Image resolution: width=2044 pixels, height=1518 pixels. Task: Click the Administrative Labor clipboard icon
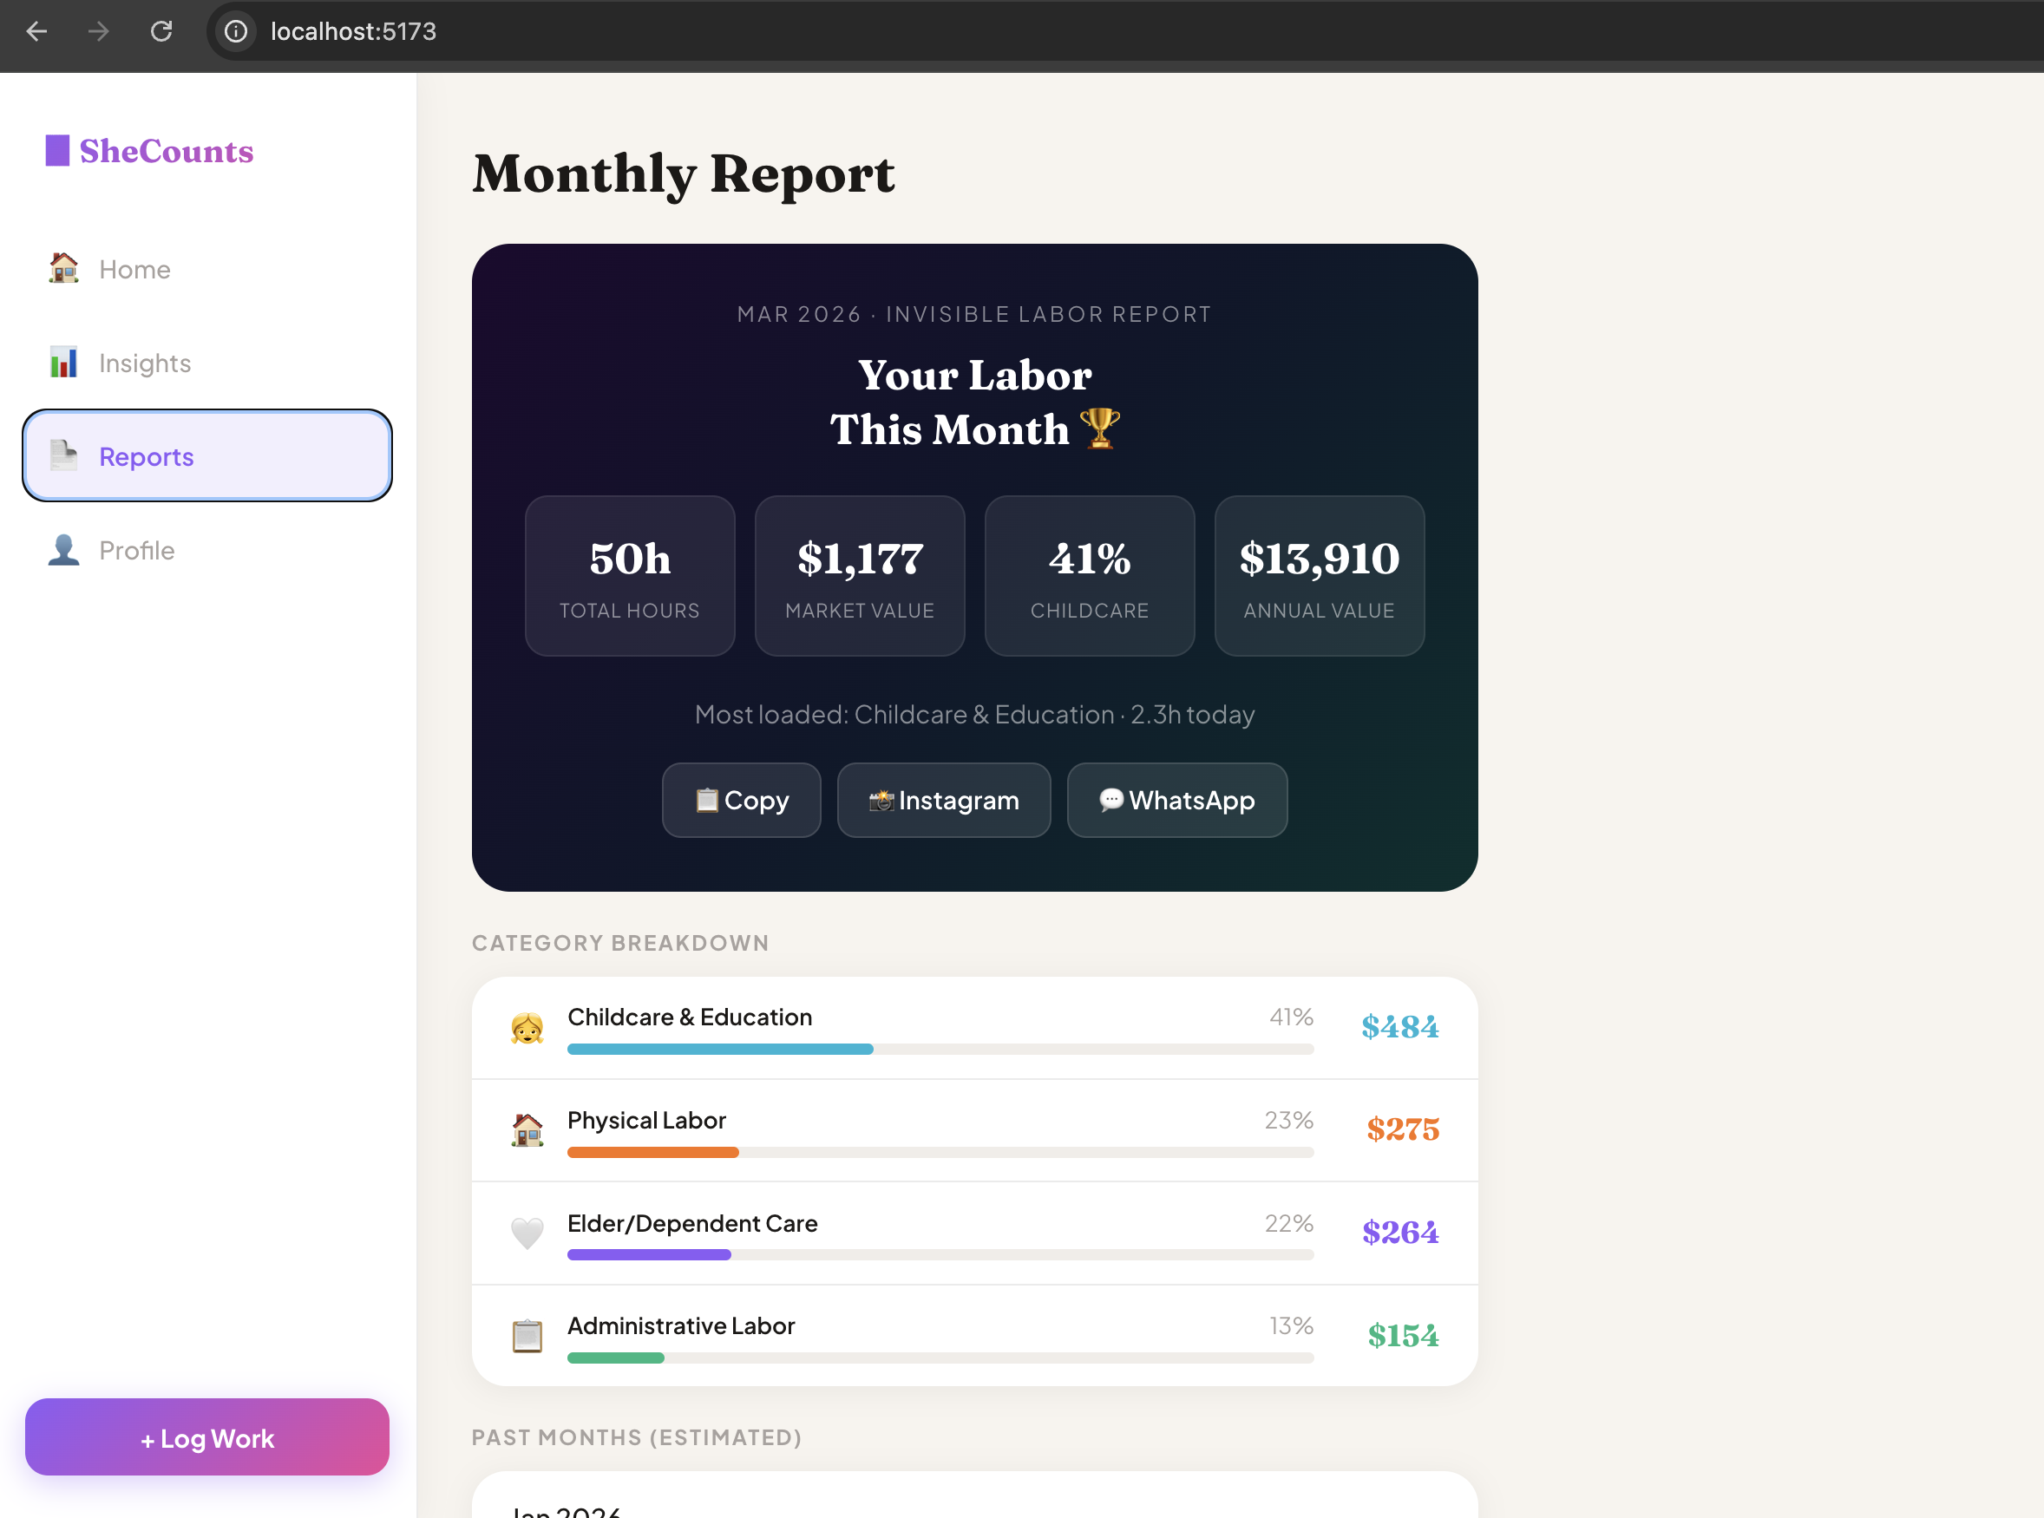tap(527, 1335)
